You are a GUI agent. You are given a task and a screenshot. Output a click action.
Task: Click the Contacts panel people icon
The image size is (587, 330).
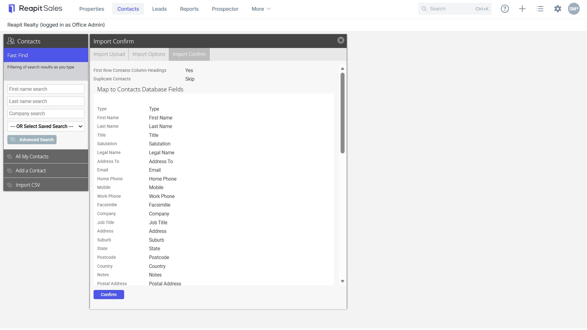tap(11, 41)
